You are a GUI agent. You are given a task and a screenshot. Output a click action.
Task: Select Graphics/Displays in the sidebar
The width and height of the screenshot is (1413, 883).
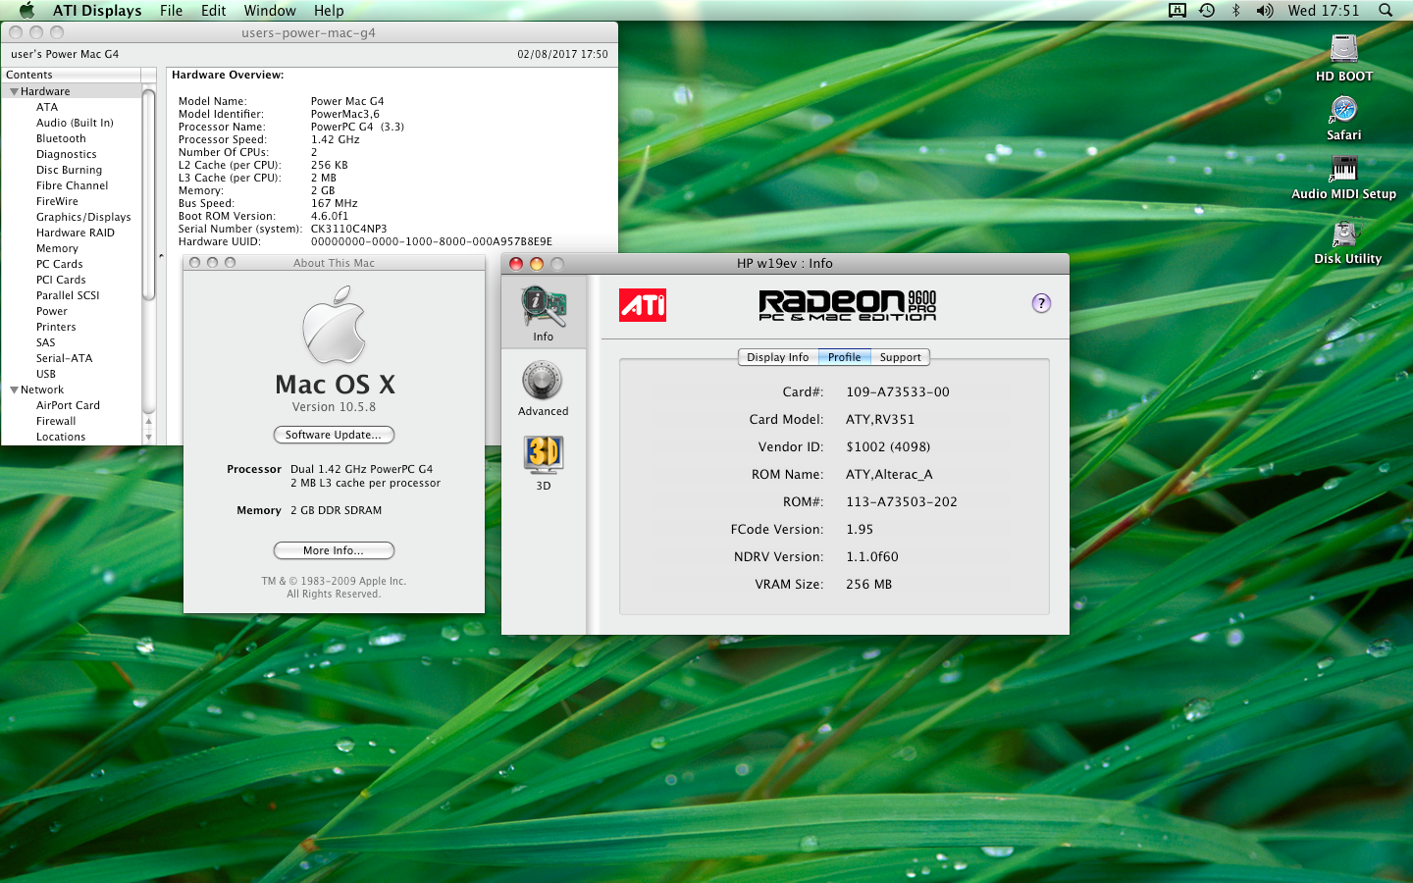83,217
